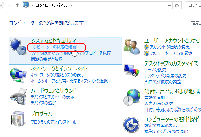201x137 pixels.
Task: Open the recent locations dropdown arrow
Action: pyautogui.click(x=9, y=5)
